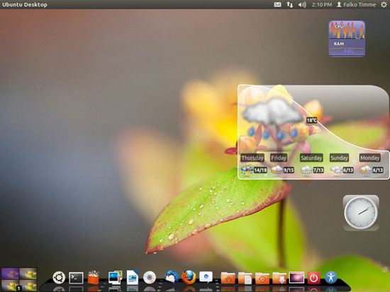Launch Firefox from the dock
Image resolution: width=390 pixels, height=292 pixels.
click(x=189, y=277)
